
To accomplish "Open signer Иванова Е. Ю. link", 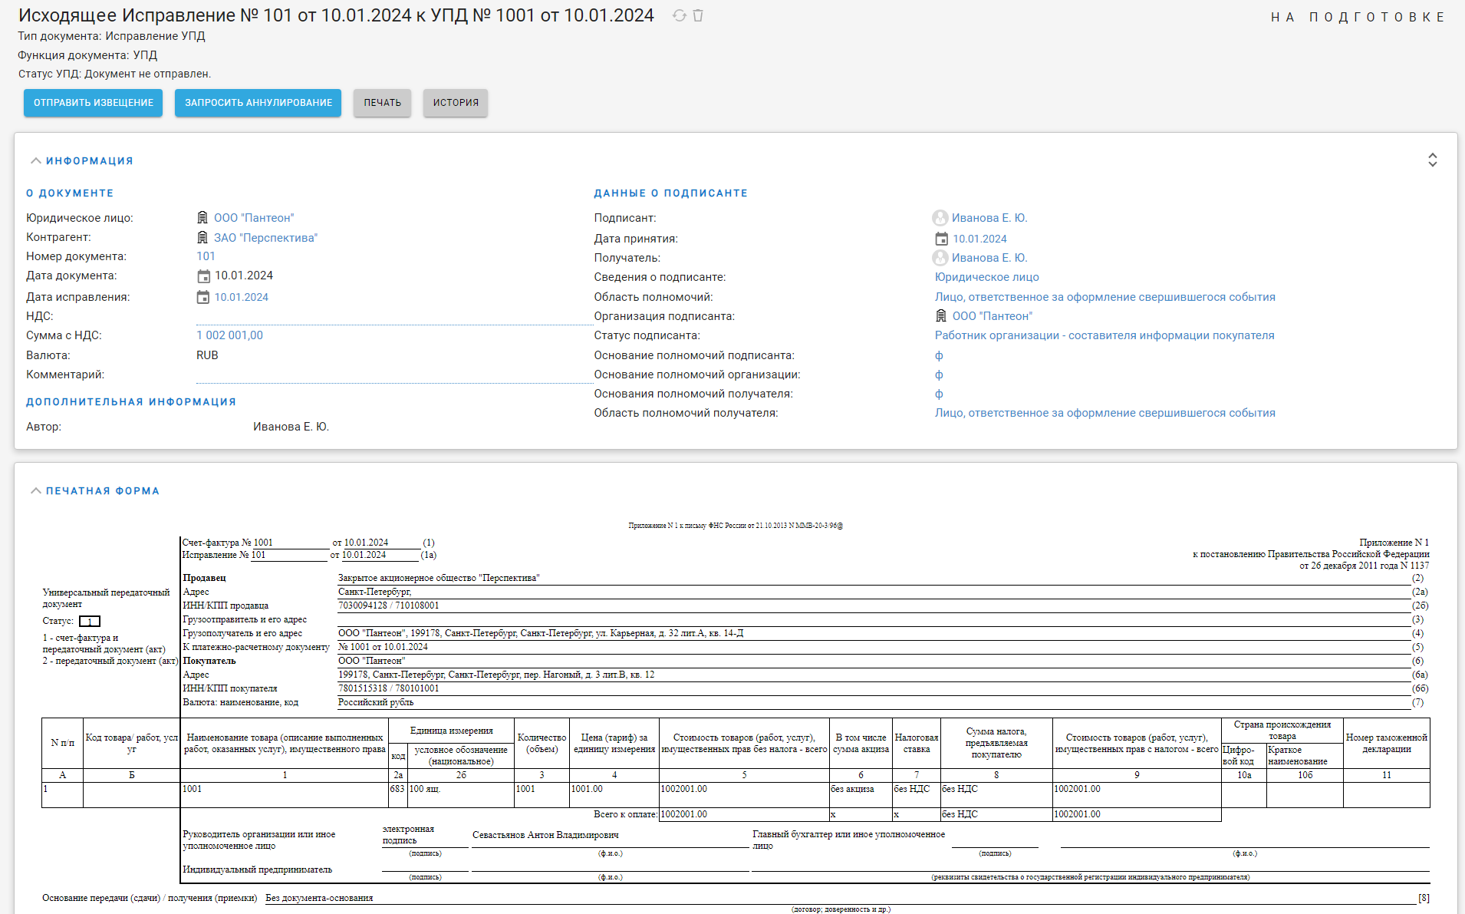I will 989,218.
